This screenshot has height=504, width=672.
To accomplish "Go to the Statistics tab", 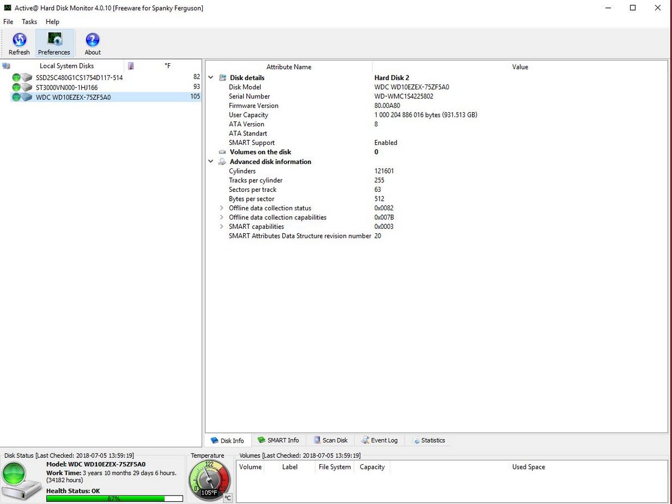I will tap(428, 440).
